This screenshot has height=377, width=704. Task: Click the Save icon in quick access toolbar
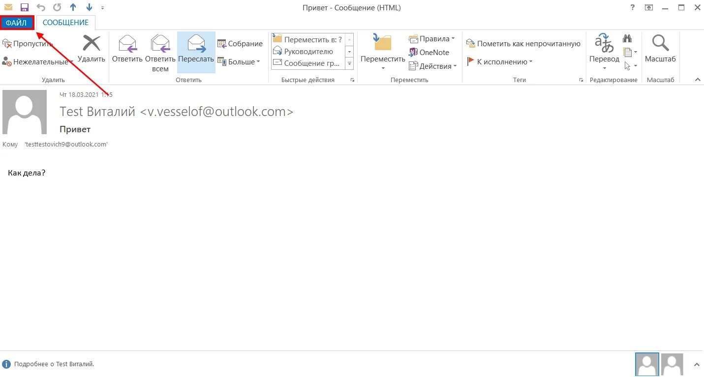click(25, 7)
